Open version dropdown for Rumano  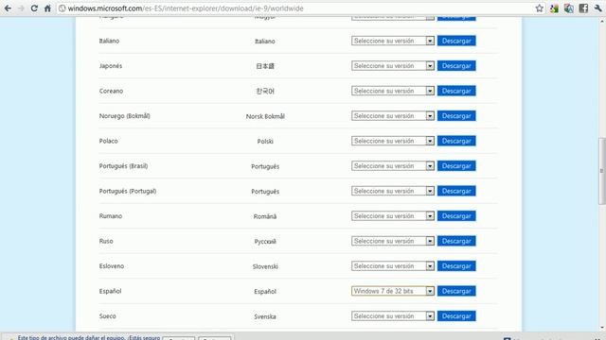pos(393,216)
